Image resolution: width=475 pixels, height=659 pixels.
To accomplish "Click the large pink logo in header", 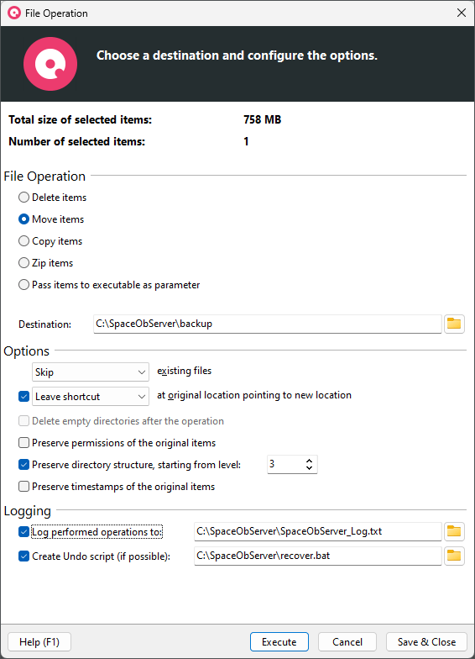I will tap(50, 64).
